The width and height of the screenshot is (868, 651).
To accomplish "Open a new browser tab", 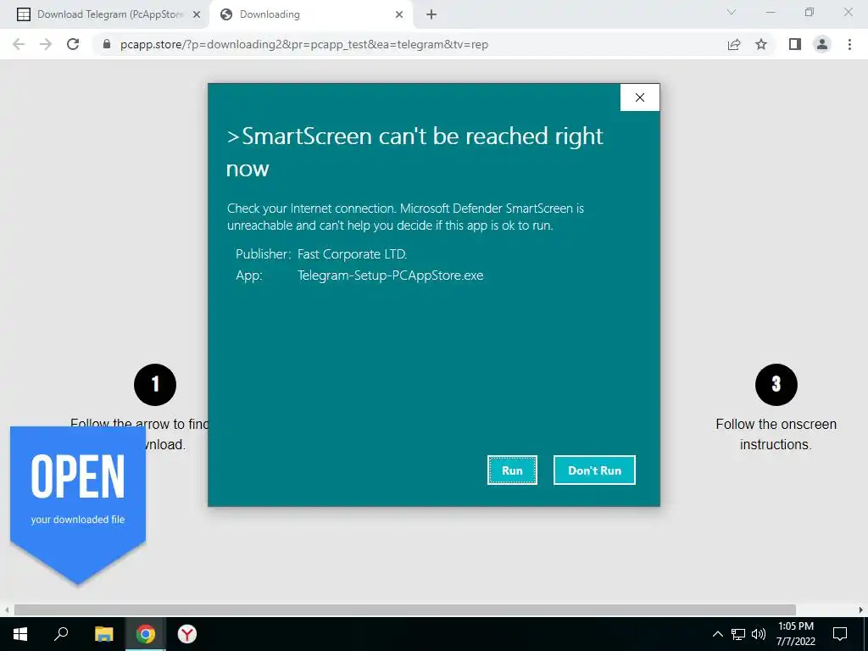I will [431, 15].
